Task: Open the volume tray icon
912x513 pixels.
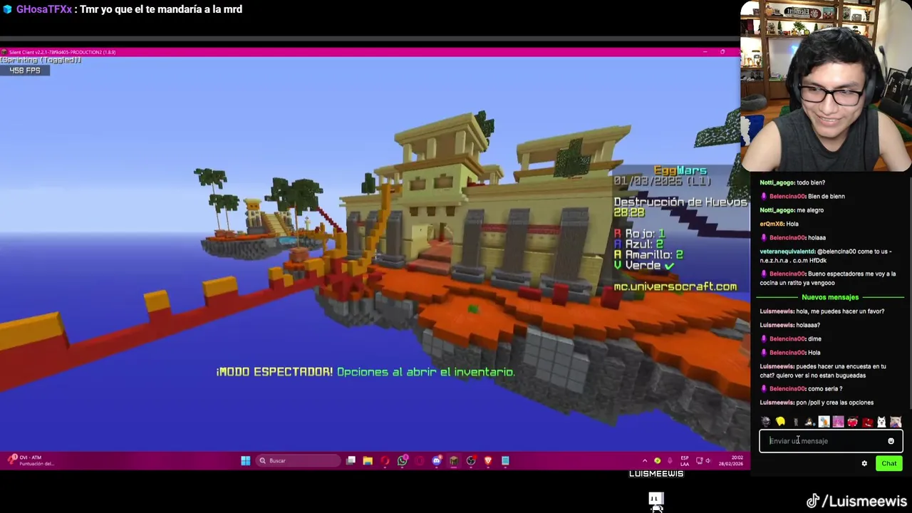Action: tap(708, 460)
